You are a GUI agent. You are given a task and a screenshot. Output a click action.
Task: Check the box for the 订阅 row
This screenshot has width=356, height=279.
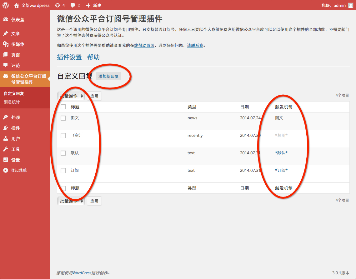tap(63, 171)
